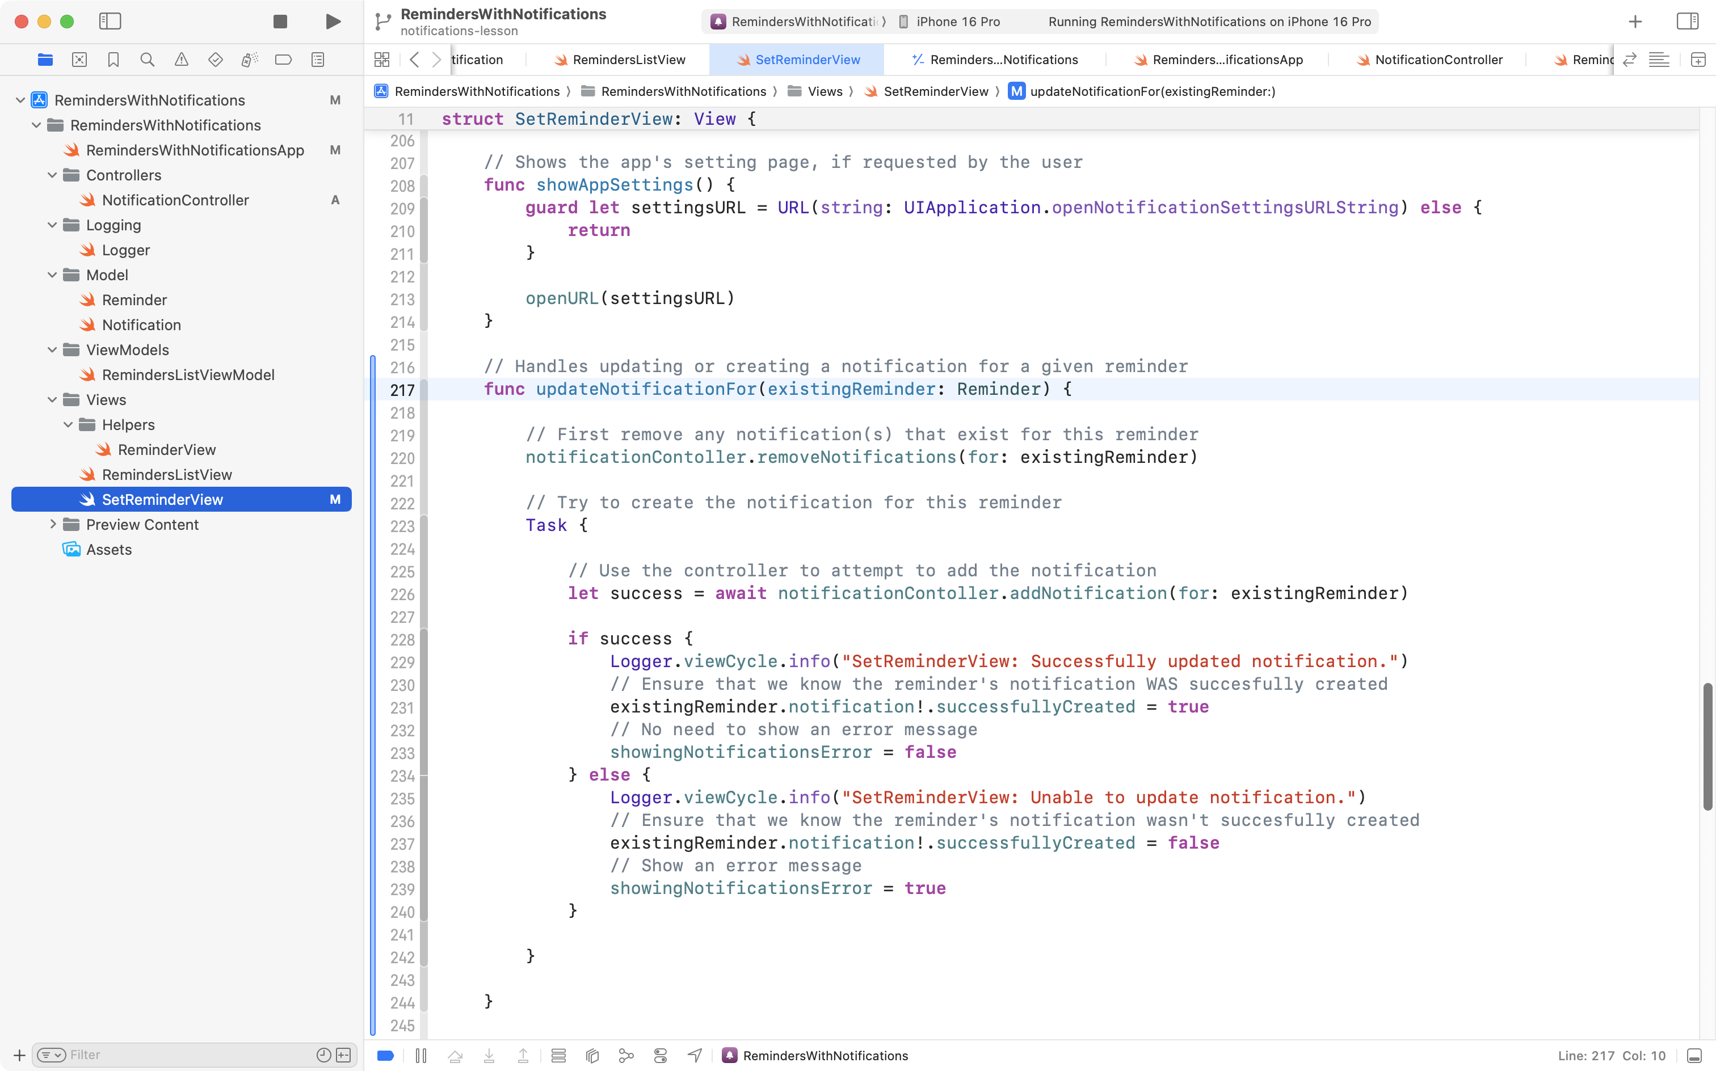Screen dimensions: 1716x1071
Task: Toggle the navigator sidebar visibility
Action: (110, 21)
